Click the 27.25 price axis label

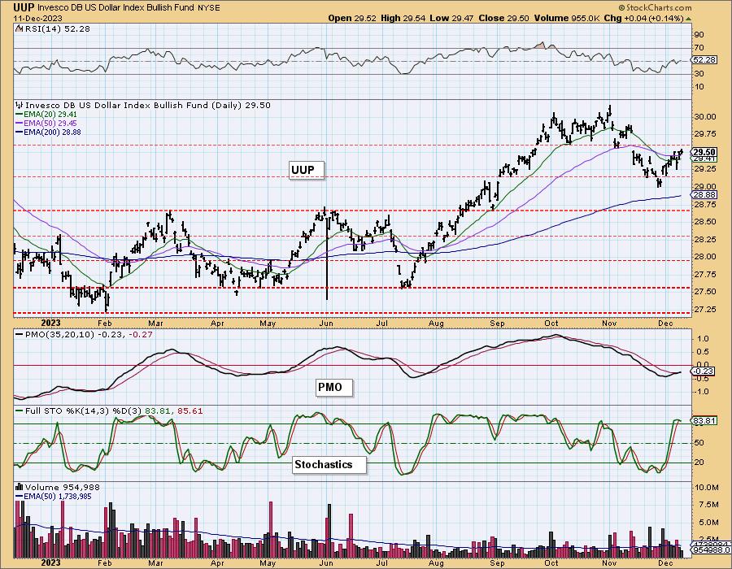pos(705,310)
